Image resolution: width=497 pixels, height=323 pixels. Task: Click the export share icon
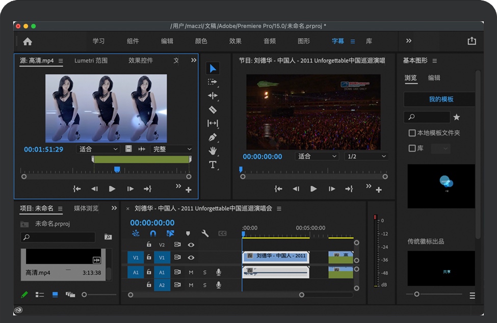[472, 41]
